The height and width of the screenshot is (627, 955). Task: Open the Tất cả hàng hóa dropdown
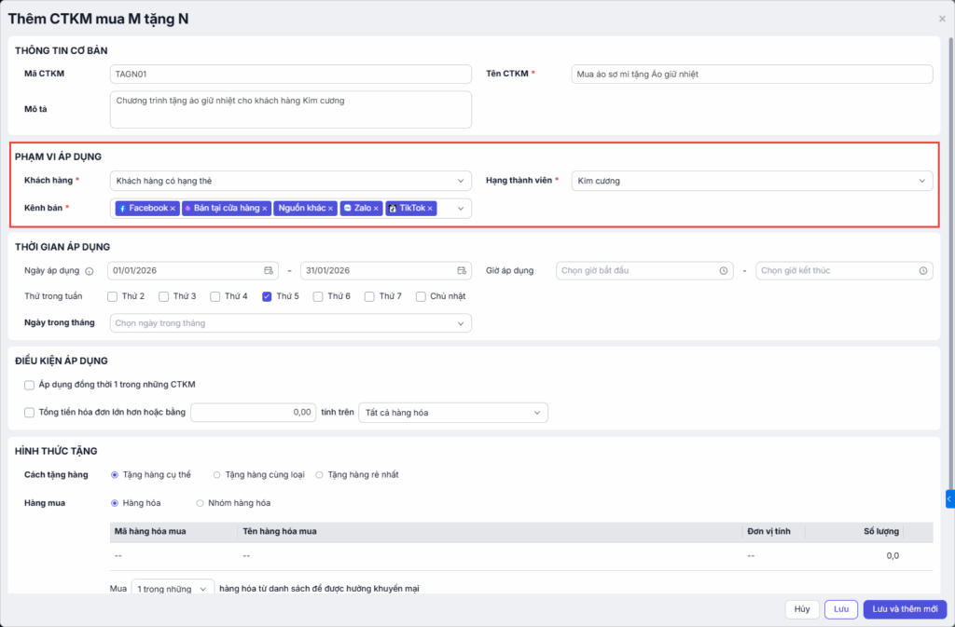453,412
